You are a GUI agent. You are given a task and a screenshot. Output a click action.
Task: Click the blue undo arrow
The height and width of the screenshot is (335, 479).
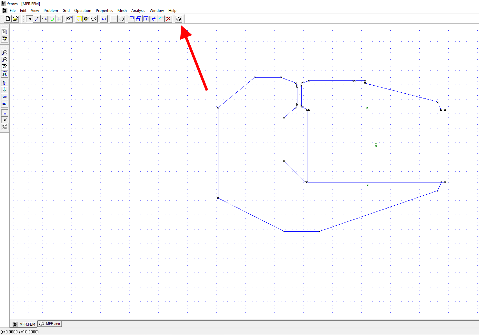click(104, 19)
